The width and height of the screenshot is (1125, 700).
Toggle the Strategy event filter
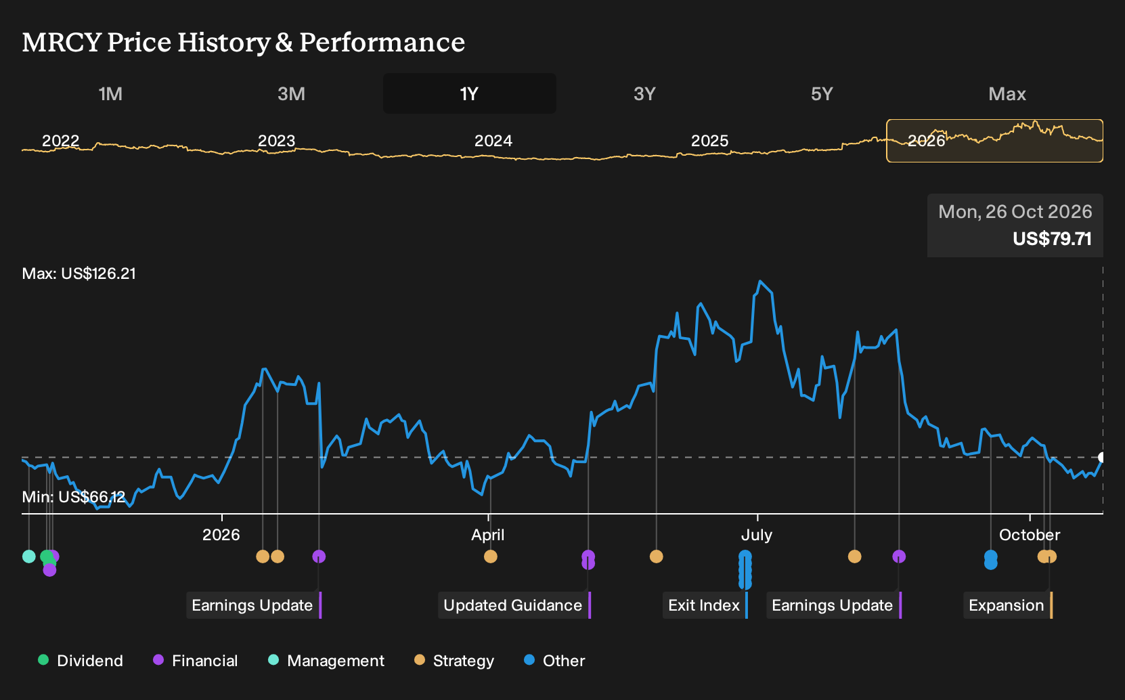pyautogui.click(x=454, y=661)
